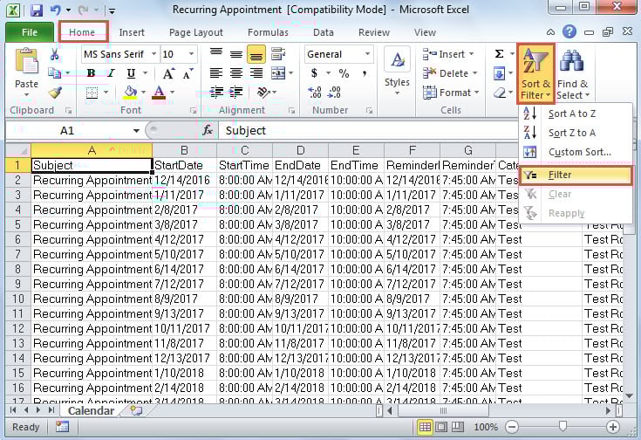Select the Calendar sheet tab

[x=92, y=410]
